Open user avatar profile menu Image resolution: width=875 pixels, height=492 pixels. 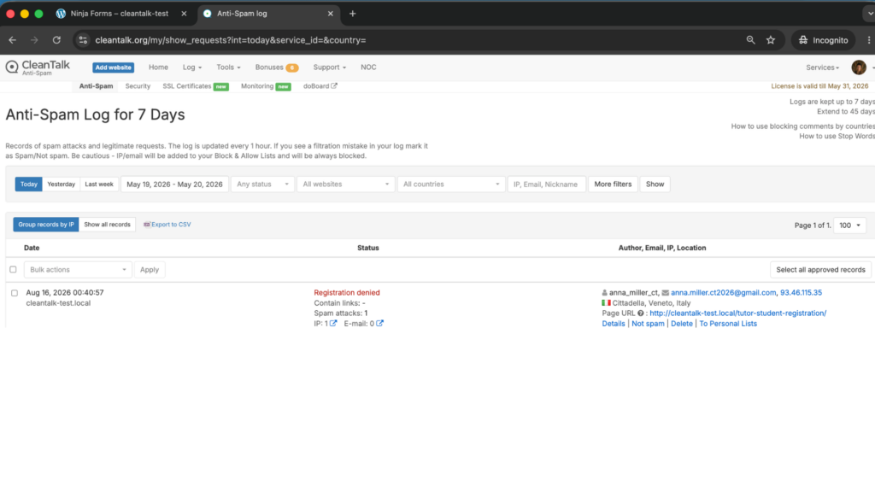click(859, 67)
